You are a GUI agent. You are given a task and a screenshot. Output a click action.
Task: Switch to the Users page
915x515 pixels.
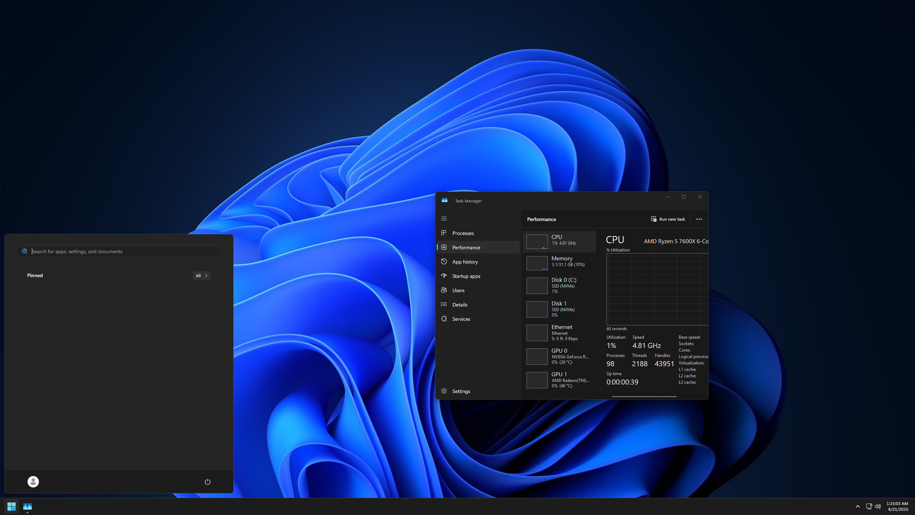point(478,290)
